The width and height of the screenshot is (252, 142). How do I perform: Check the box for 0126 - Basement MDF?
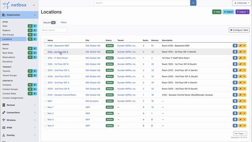point(45,46)
